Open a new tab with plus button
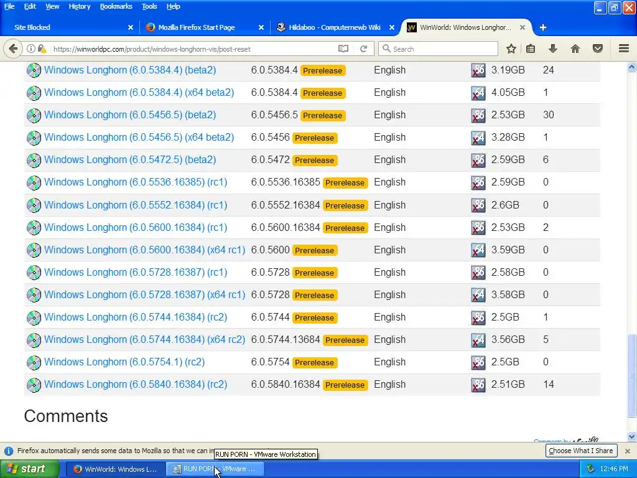Viewport: 637px width, 478px height. [542, 27]
